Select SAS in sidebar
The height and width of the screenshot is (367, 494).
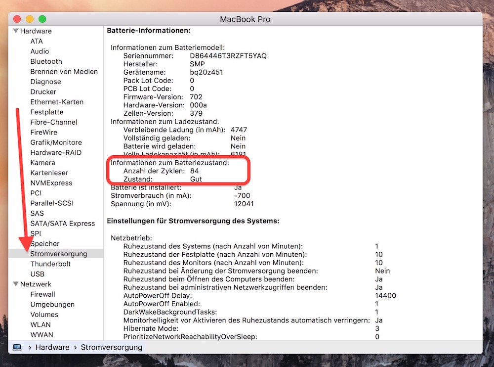(x=37, y=213)
